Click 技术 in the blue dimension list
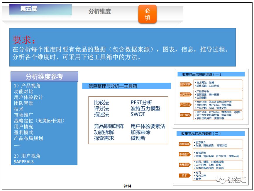Viewport: 254px width, 191px height. pyautogui.click(x=19, y=109)
